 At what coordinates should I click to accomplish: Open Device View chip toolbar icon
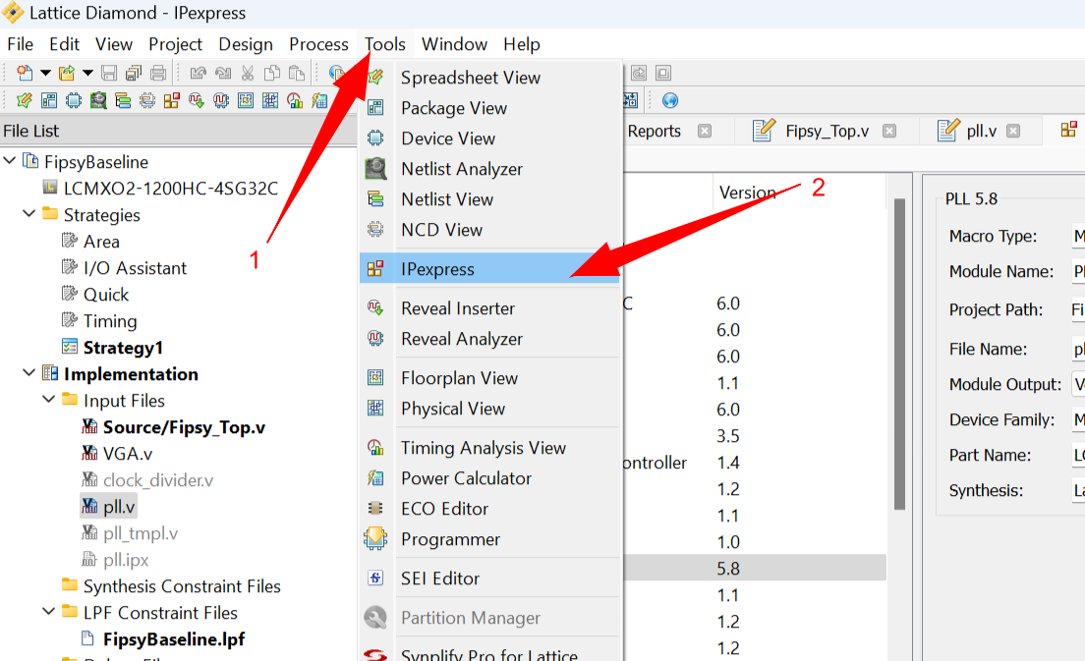74,101
